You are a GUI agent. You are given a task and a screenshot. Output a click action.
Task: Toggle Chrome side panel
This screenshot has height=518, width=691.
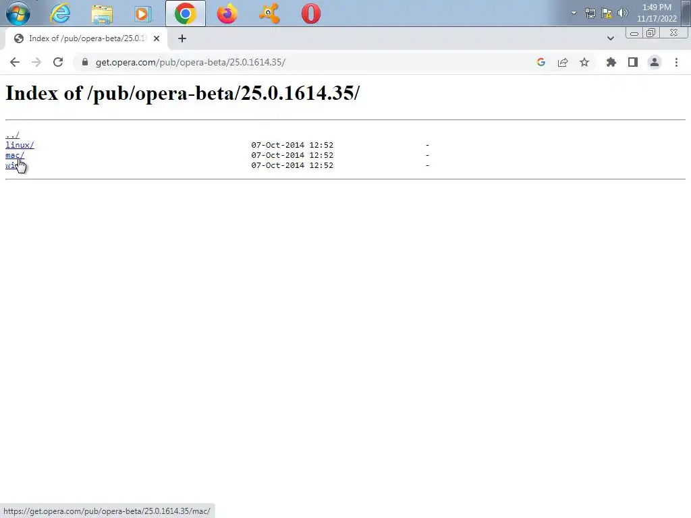pyautogui.click(x=633, y=62)
